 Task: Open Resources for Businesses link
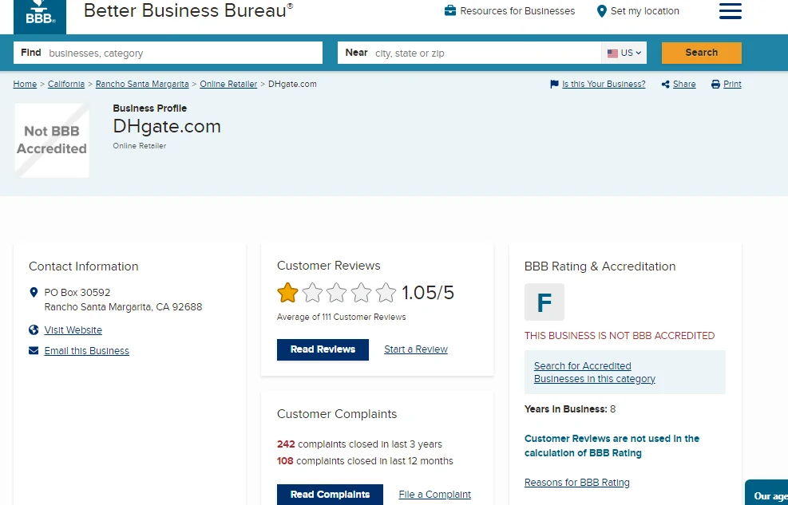[x=517, y=11]
